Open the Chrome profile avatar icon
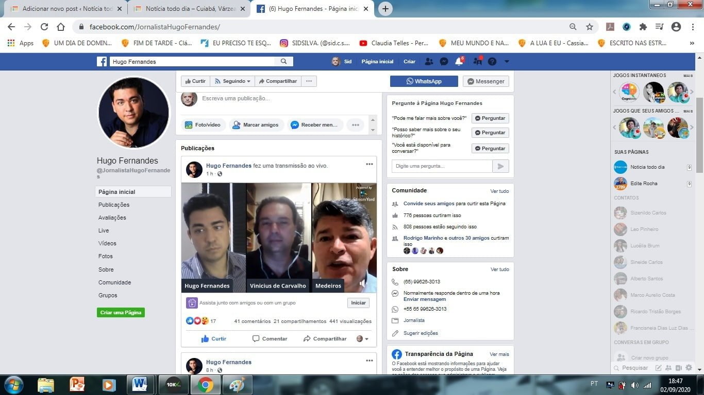704x395 pixels. (x=676, y=27)
